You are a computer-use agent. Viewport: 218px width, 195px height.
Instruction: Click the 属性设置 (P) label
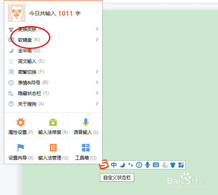(21, 132)
